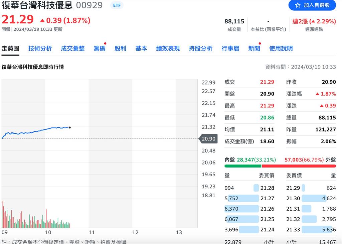Open the 使用說明 link
342x244 pixels.
point(281,48)
